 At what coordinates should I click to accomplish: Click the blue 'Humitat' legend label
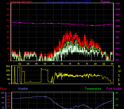[x=23, y=89]
